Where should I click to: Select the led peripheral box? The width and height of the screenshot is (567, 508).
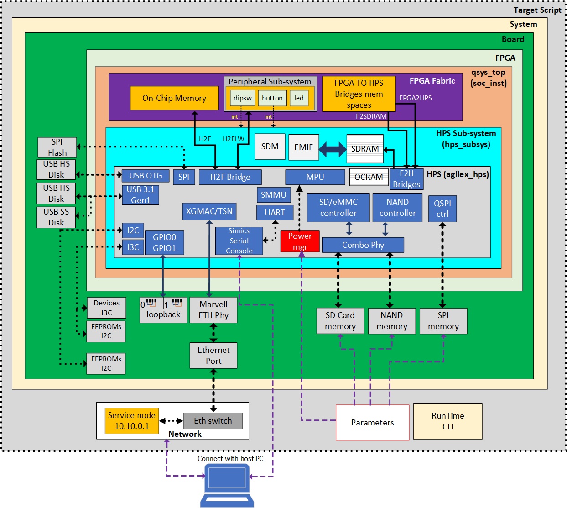coord(299,98)
